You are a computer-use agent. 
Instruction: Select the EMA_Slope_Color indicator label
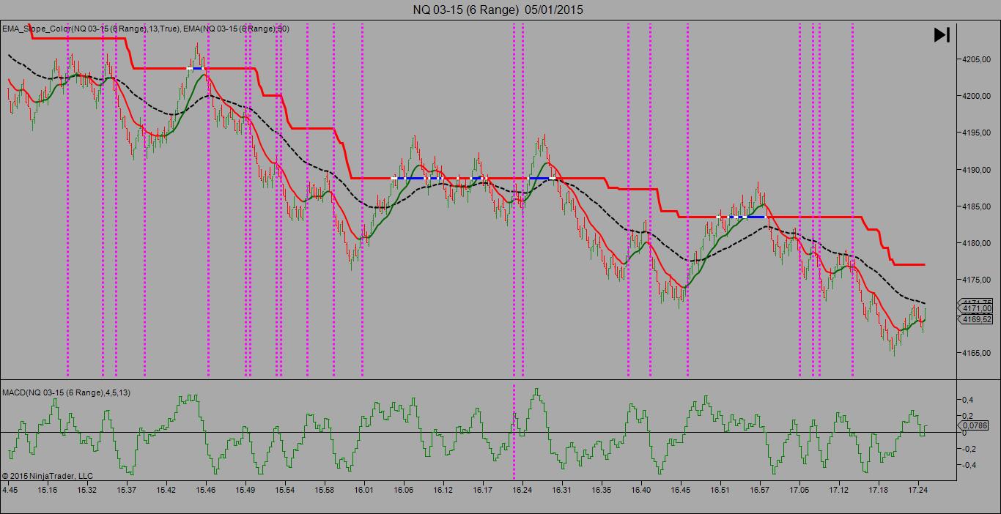click(90, 29)
